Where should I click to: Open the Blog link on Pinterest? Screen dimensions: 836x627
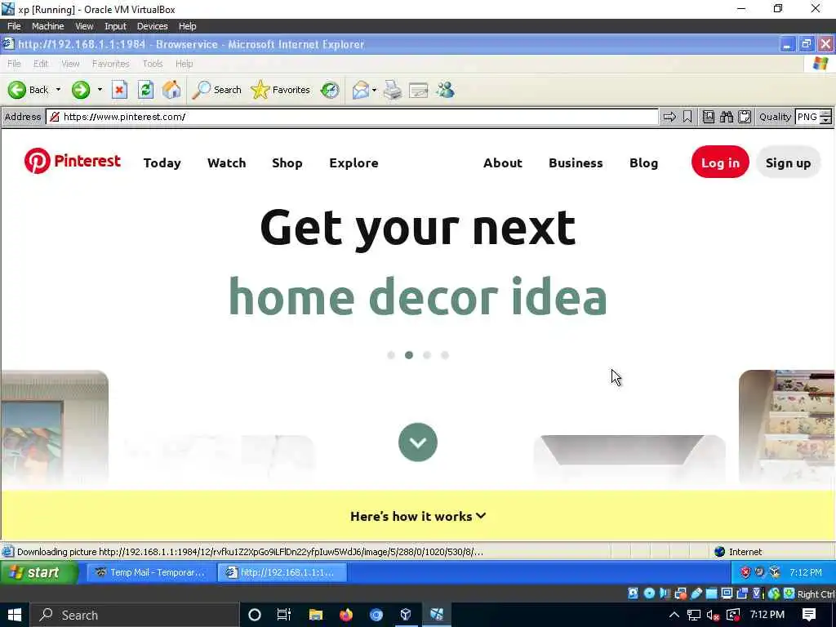pyautogui.click(x=643, y=162)
